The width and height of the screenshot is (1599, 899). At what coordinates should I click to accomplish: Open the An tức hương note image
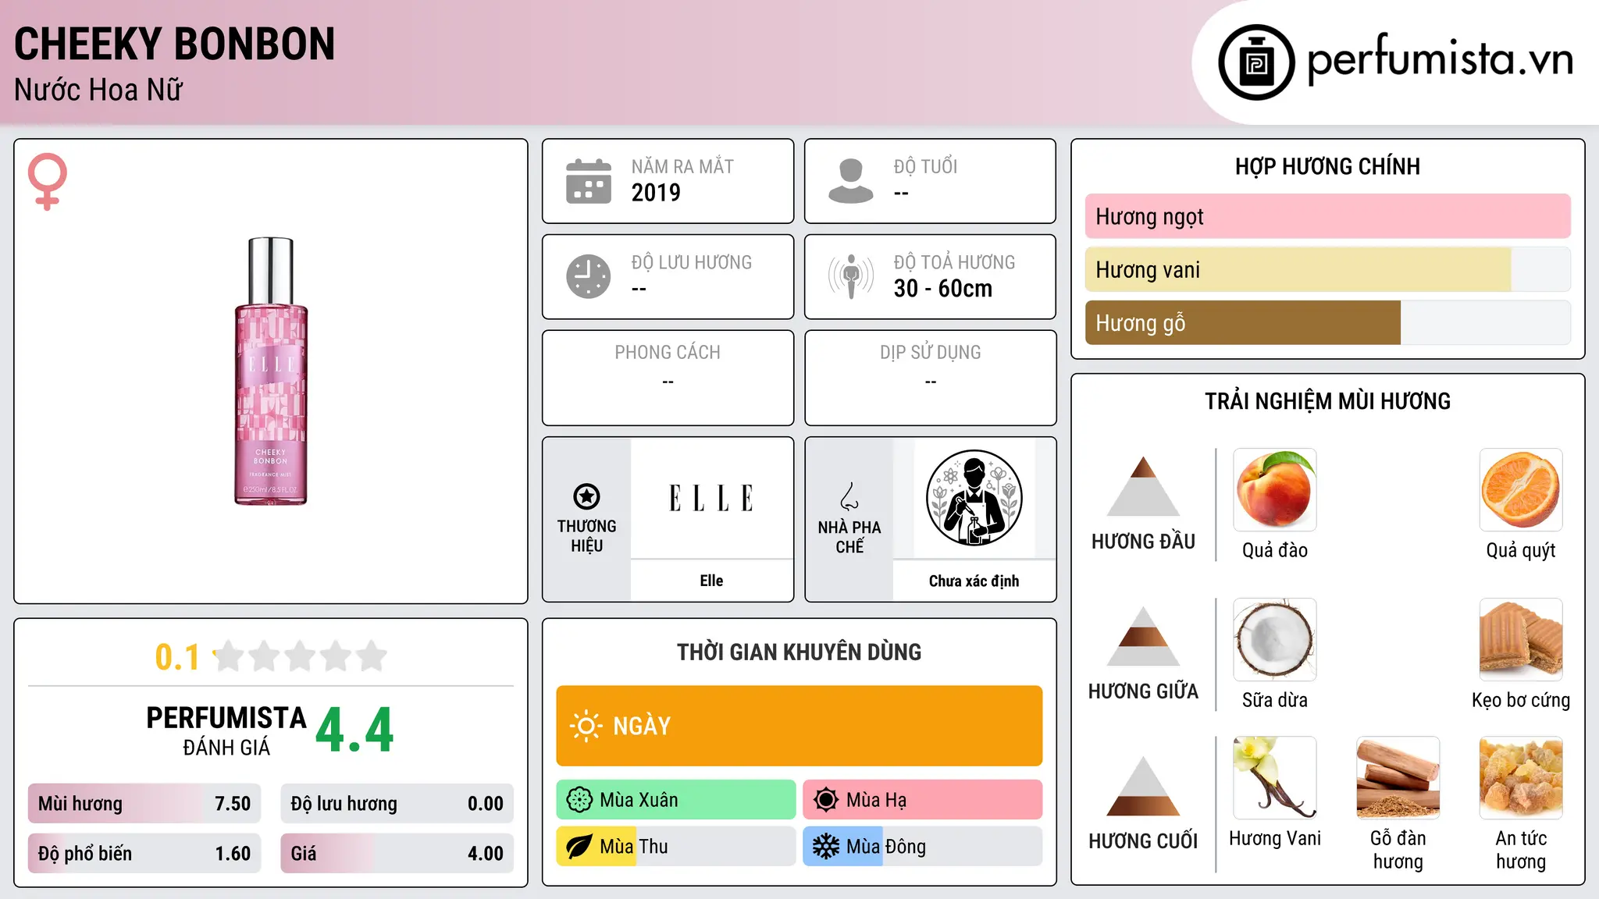pyautogui.click(x=1521, y=778)
